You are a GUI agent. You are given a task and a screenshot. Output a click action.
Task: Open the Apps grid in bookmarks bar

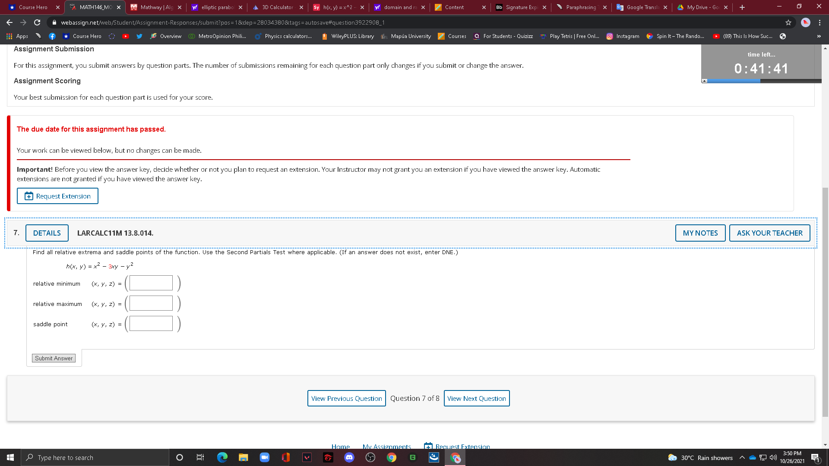pyautogui.click(x=17, y=36)
